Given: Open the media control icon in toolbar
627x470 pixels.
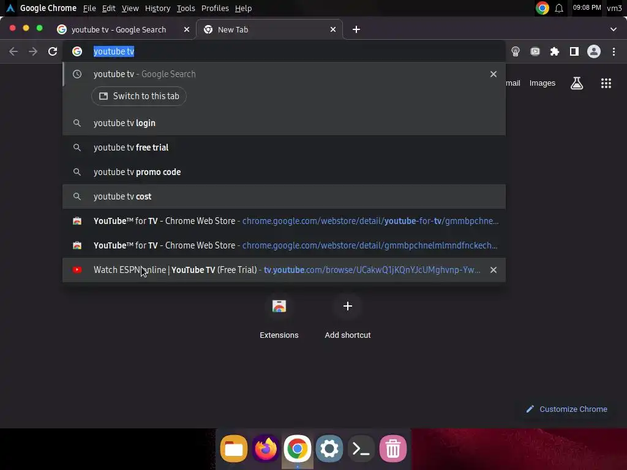Looking at the screenshot, I should [535, 51].
